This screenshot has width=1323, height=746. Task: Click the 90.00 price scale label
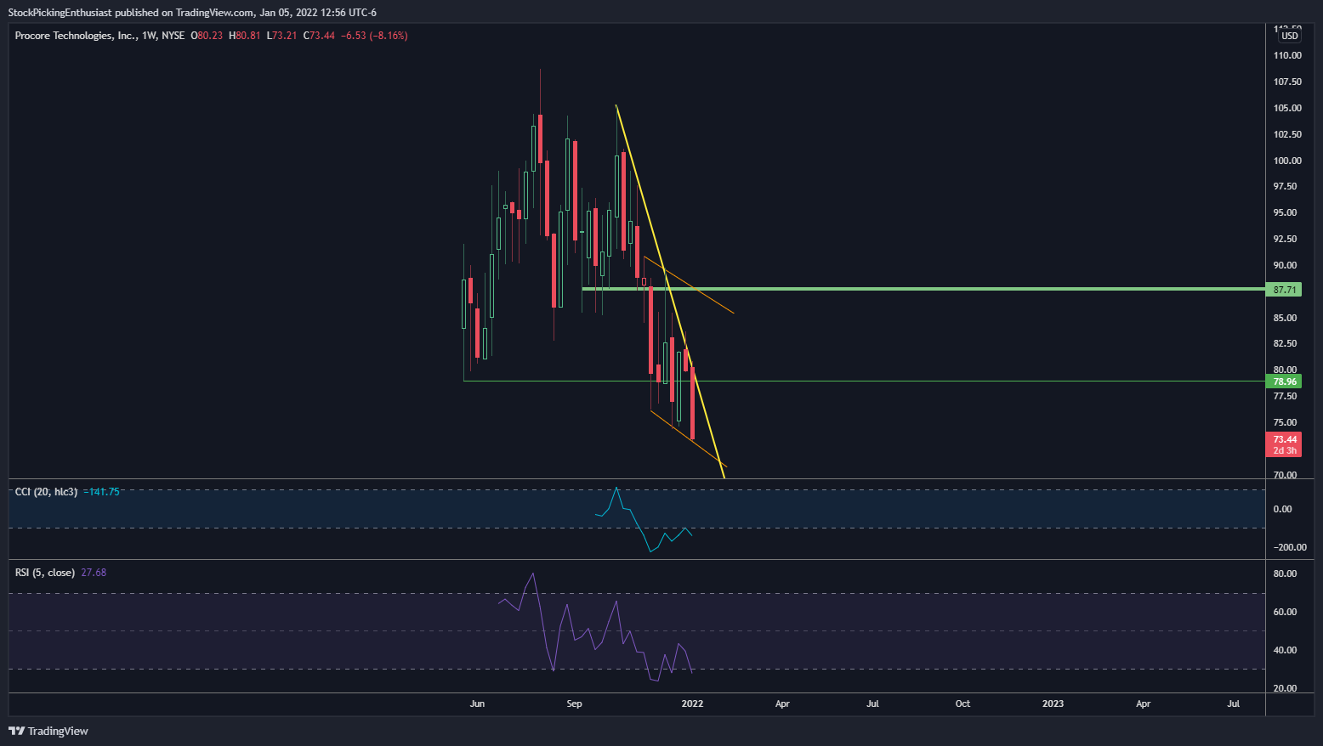coord(1285,265)
